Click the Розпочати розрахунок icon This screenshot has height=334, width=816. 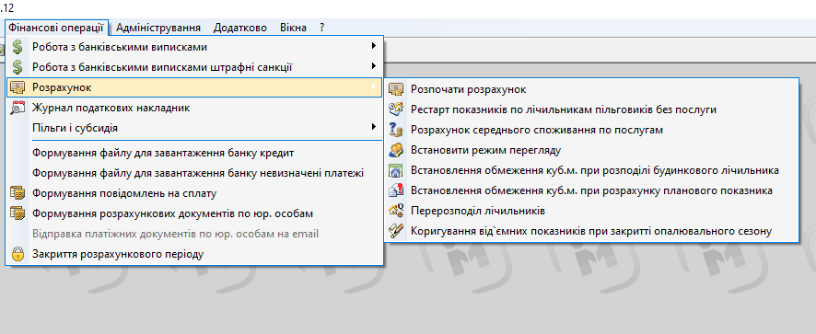coord(396,89)
